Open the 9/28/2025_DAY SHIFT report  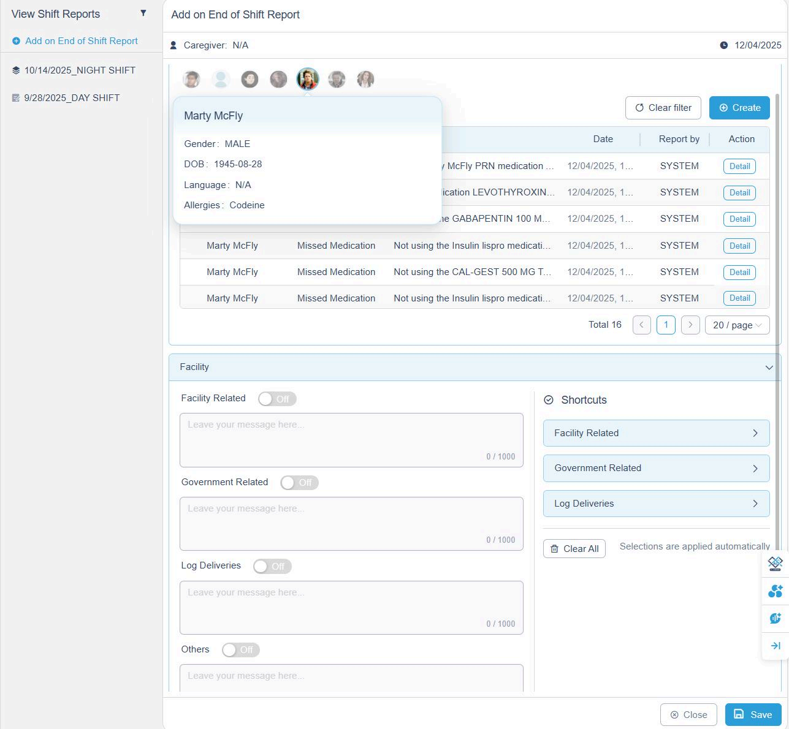[x=72, y=98]
